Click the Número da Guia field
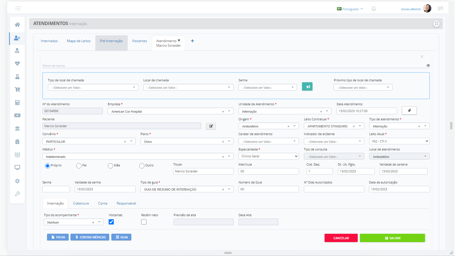This screenshot has height=256, width=455. tap(268, 189)
